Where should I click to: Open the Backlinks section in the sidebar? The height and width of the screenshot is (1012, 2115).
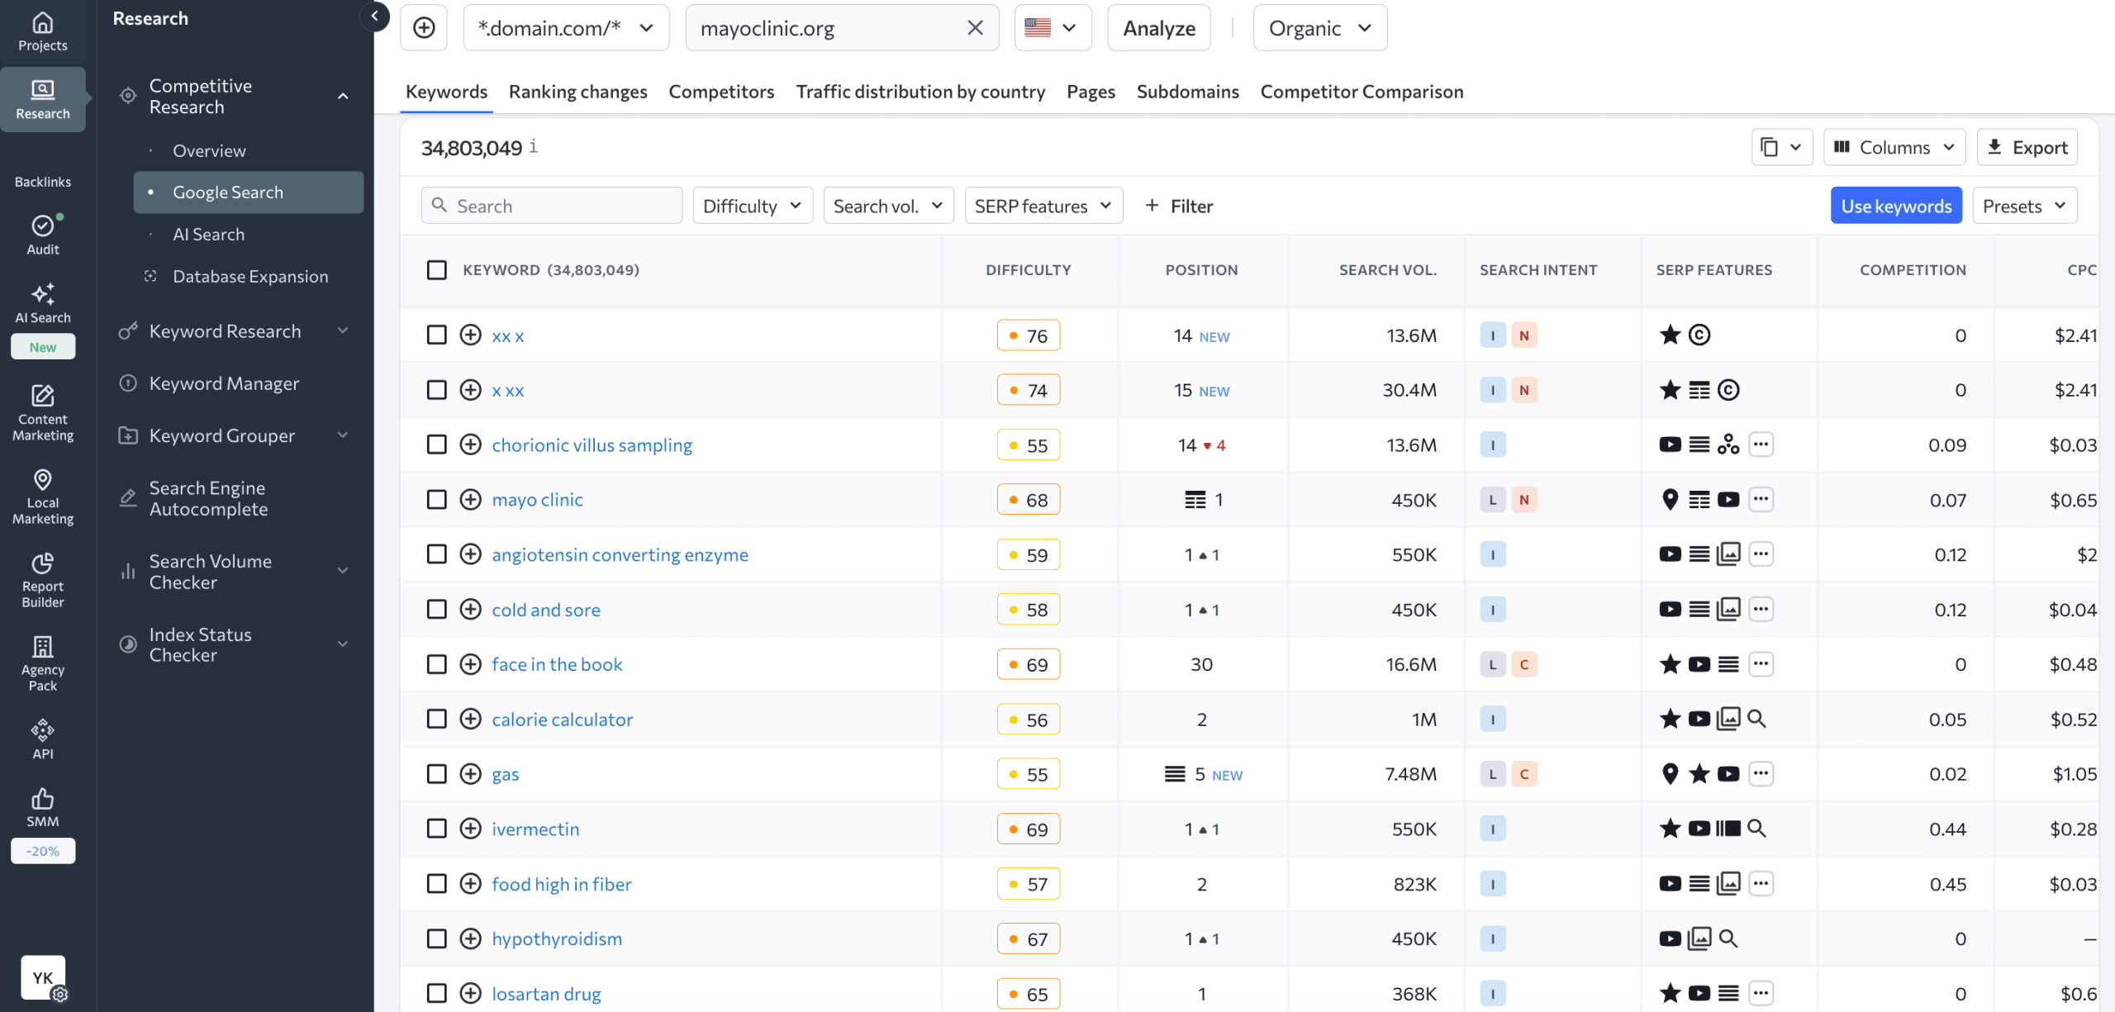pos(42,181)
